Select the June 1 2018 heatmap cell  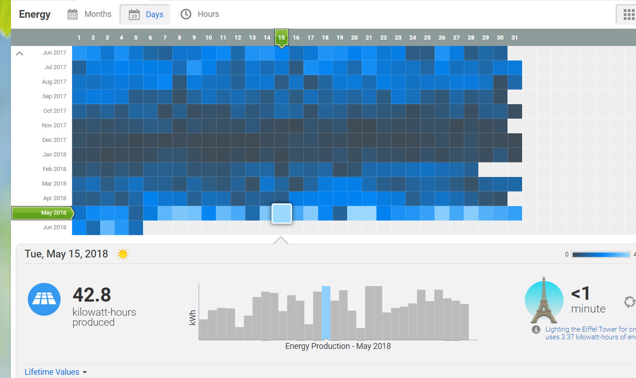[x=79, y=228]
